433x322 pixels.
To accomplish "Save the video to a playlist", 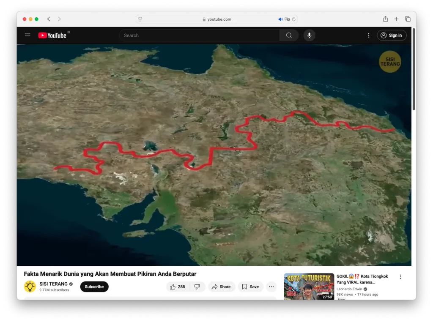I will pyautogui.click(x=250, y=287).
